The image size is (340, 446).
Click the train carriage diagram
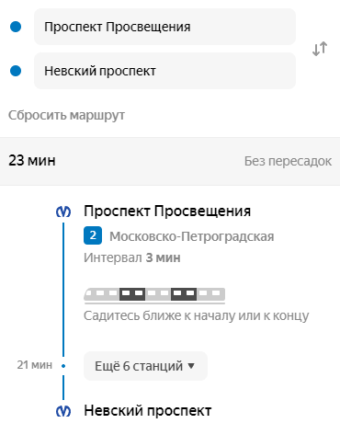tap(154, 295)
